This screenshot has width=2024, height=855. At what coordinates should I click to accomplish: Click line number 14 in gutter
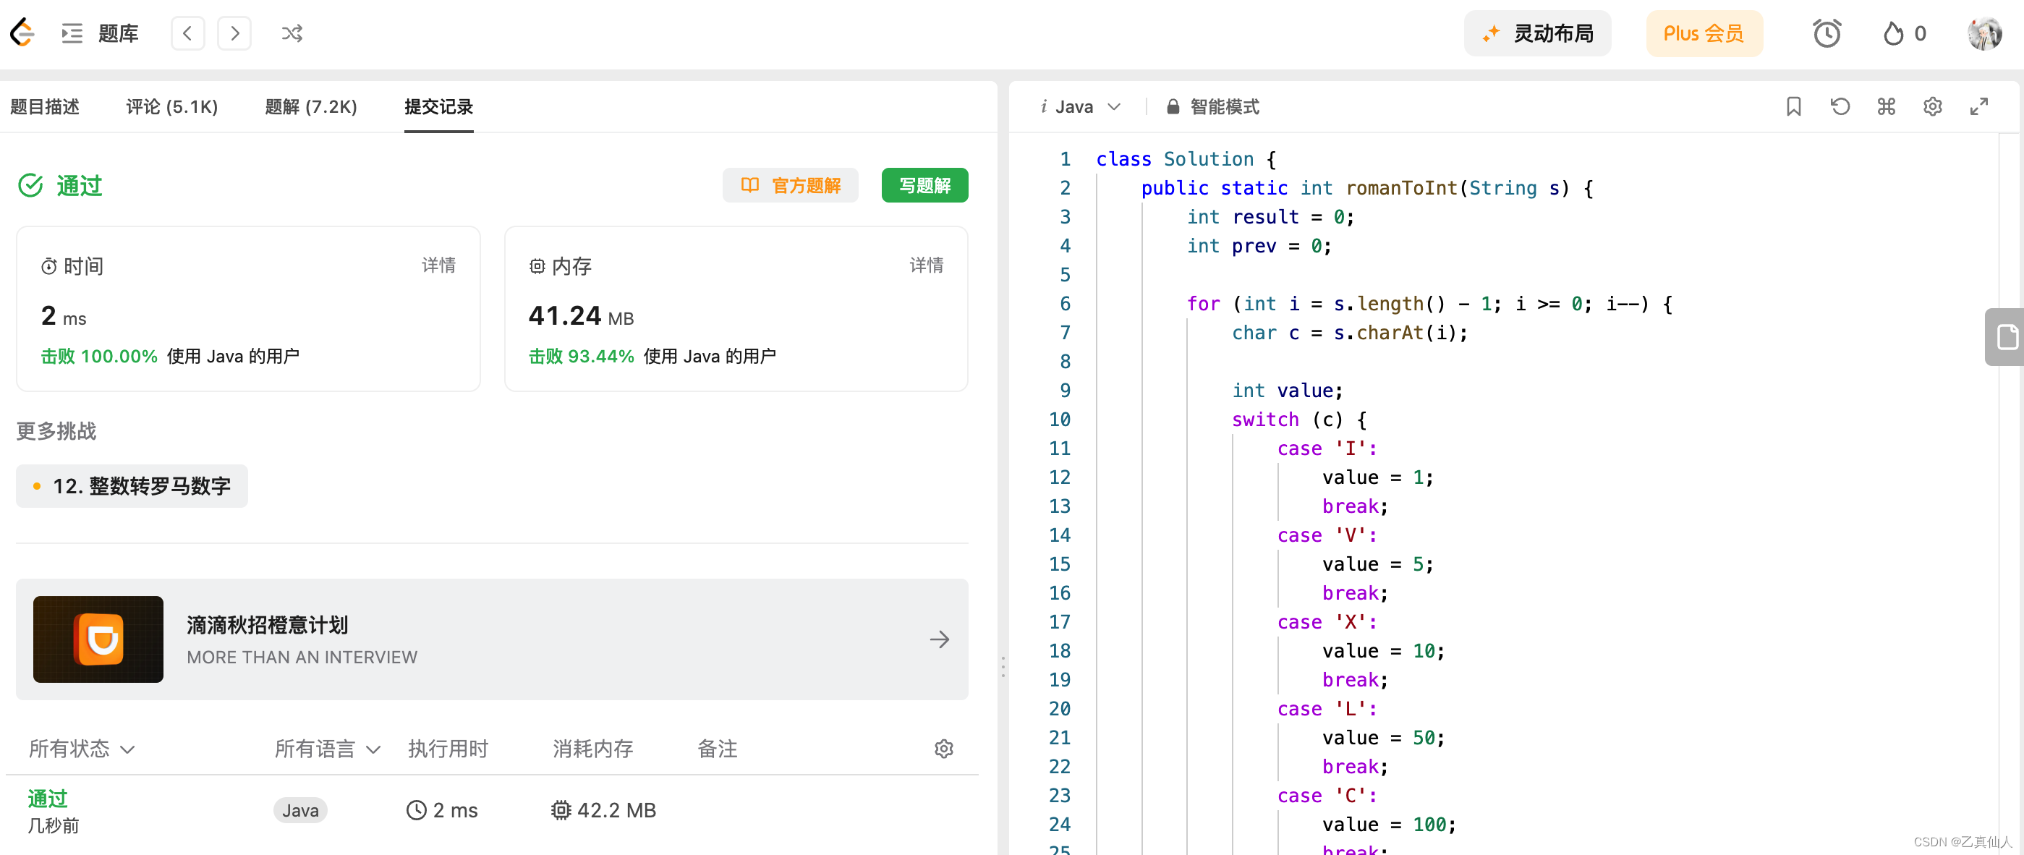1059,535
